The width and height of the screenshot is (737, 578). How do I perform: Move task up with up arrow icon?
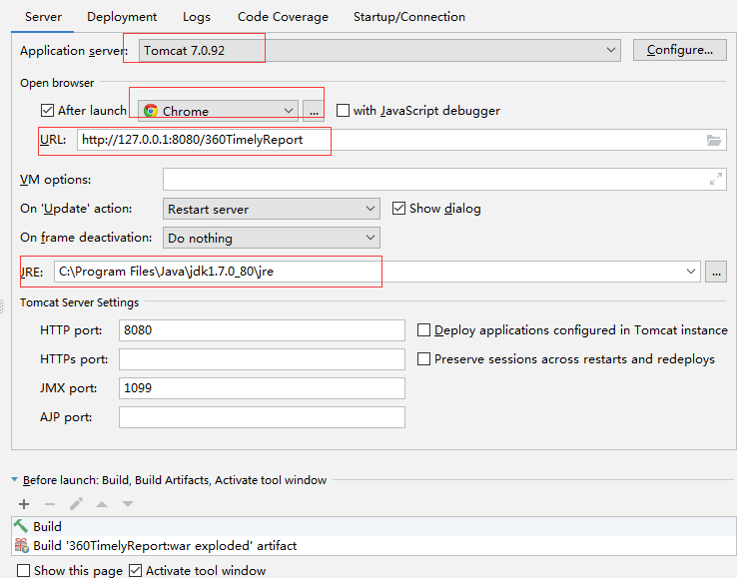click(102, 504)
